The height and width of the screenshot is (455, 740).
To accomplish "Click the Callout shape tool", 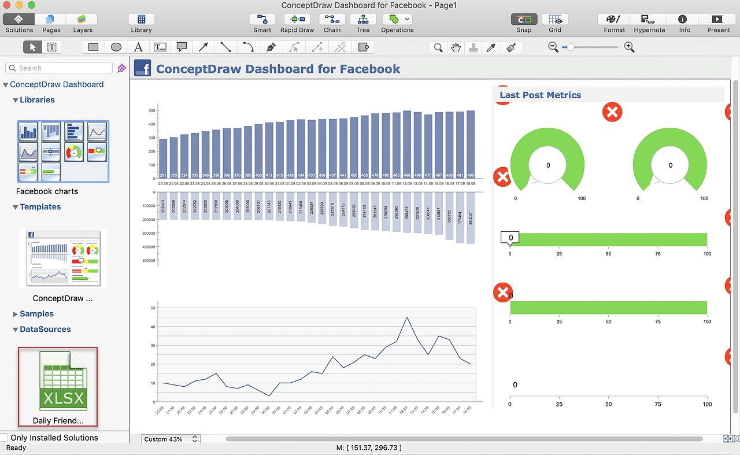I will click(182, 47).
